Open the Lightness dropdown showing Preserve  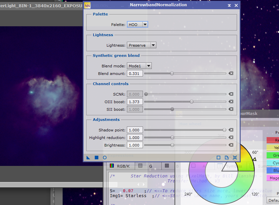tap(142, 45)
